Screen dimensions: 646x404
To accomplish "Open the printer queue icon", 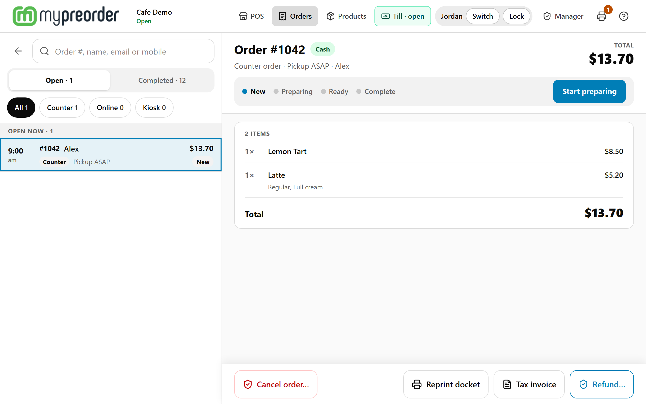I will [x=602, y=16].
